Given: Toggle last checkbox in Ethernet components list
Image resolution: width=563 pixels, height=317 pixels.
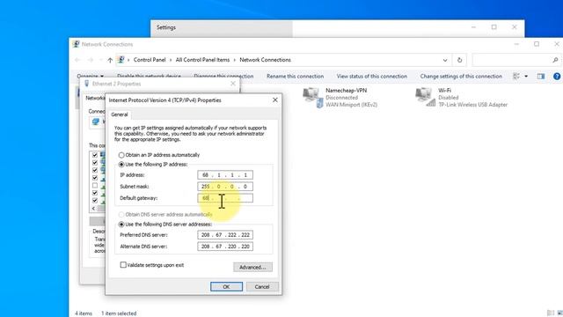Looking at the screenshot, I should 95,201.
